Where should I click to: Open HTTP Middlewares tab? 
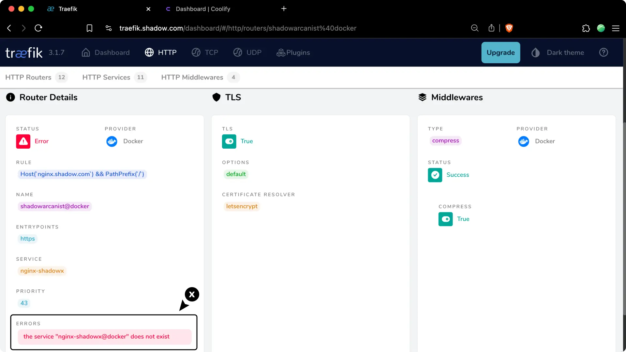(200, 77)
